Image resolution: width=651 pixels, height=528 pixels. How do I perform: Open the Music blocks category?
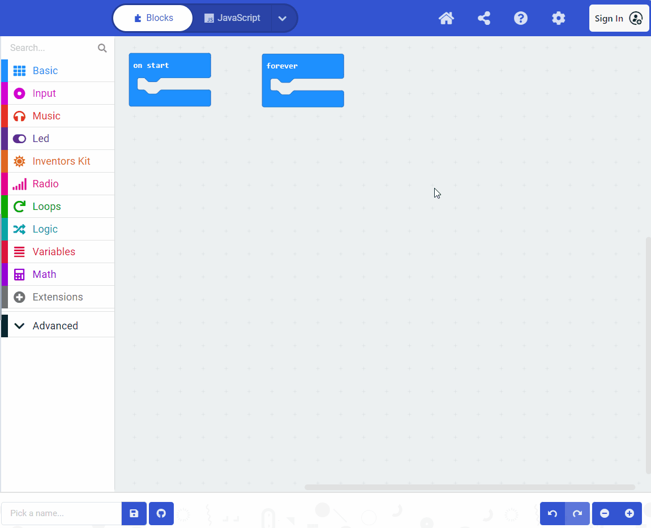coord(58,116)
